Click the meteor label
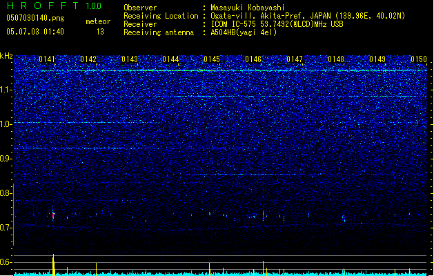The image size is (434, 276). (x=98, y=21)
